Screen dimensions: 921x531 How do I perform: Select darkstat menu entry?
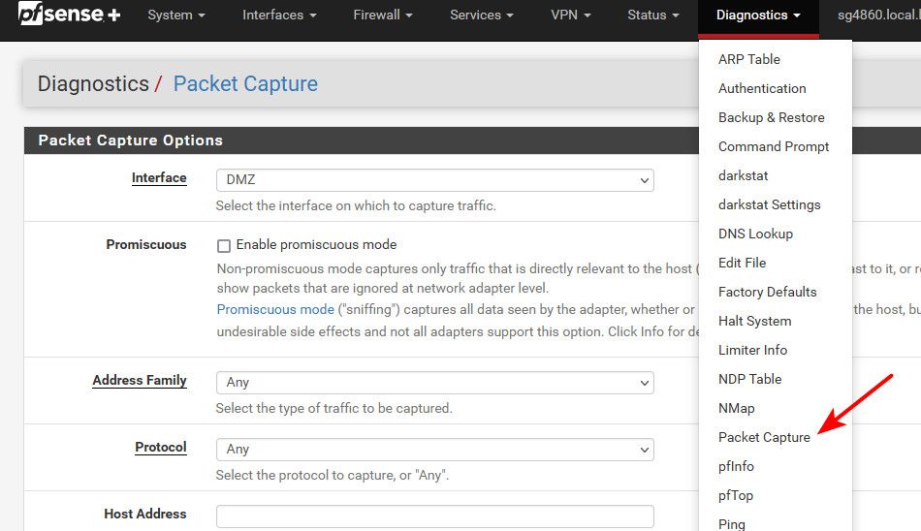coord(743,175)
